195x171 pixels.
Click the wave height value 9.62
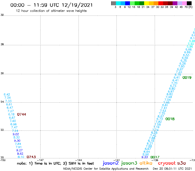click(20, 154)
